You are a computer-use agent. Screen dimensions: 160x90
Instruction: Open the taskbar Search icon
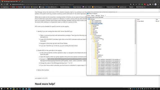pyautogui.click(x=4, y=89)
